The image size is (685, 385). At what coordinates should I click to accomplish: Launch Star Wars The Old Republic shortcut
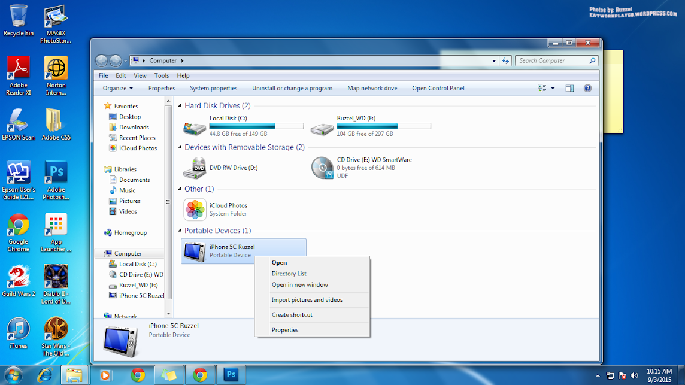[56, 337]
